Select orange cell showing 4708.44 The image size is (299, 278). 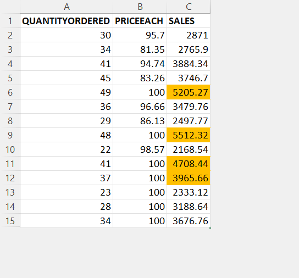[x=189, y=164]
